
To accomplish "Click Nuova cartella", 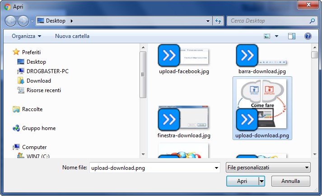I will coord(72,36).
